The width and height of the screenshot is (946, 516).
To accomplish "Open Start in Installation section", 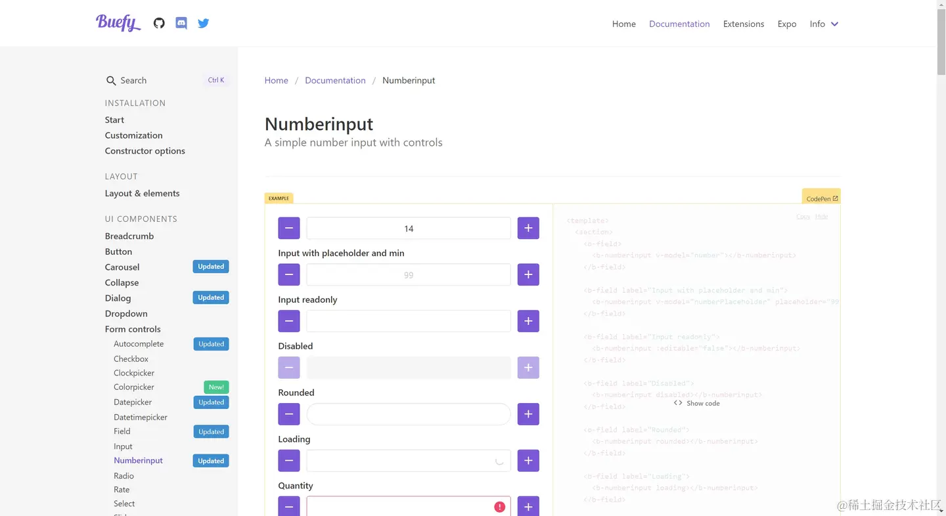I will 114,119.
